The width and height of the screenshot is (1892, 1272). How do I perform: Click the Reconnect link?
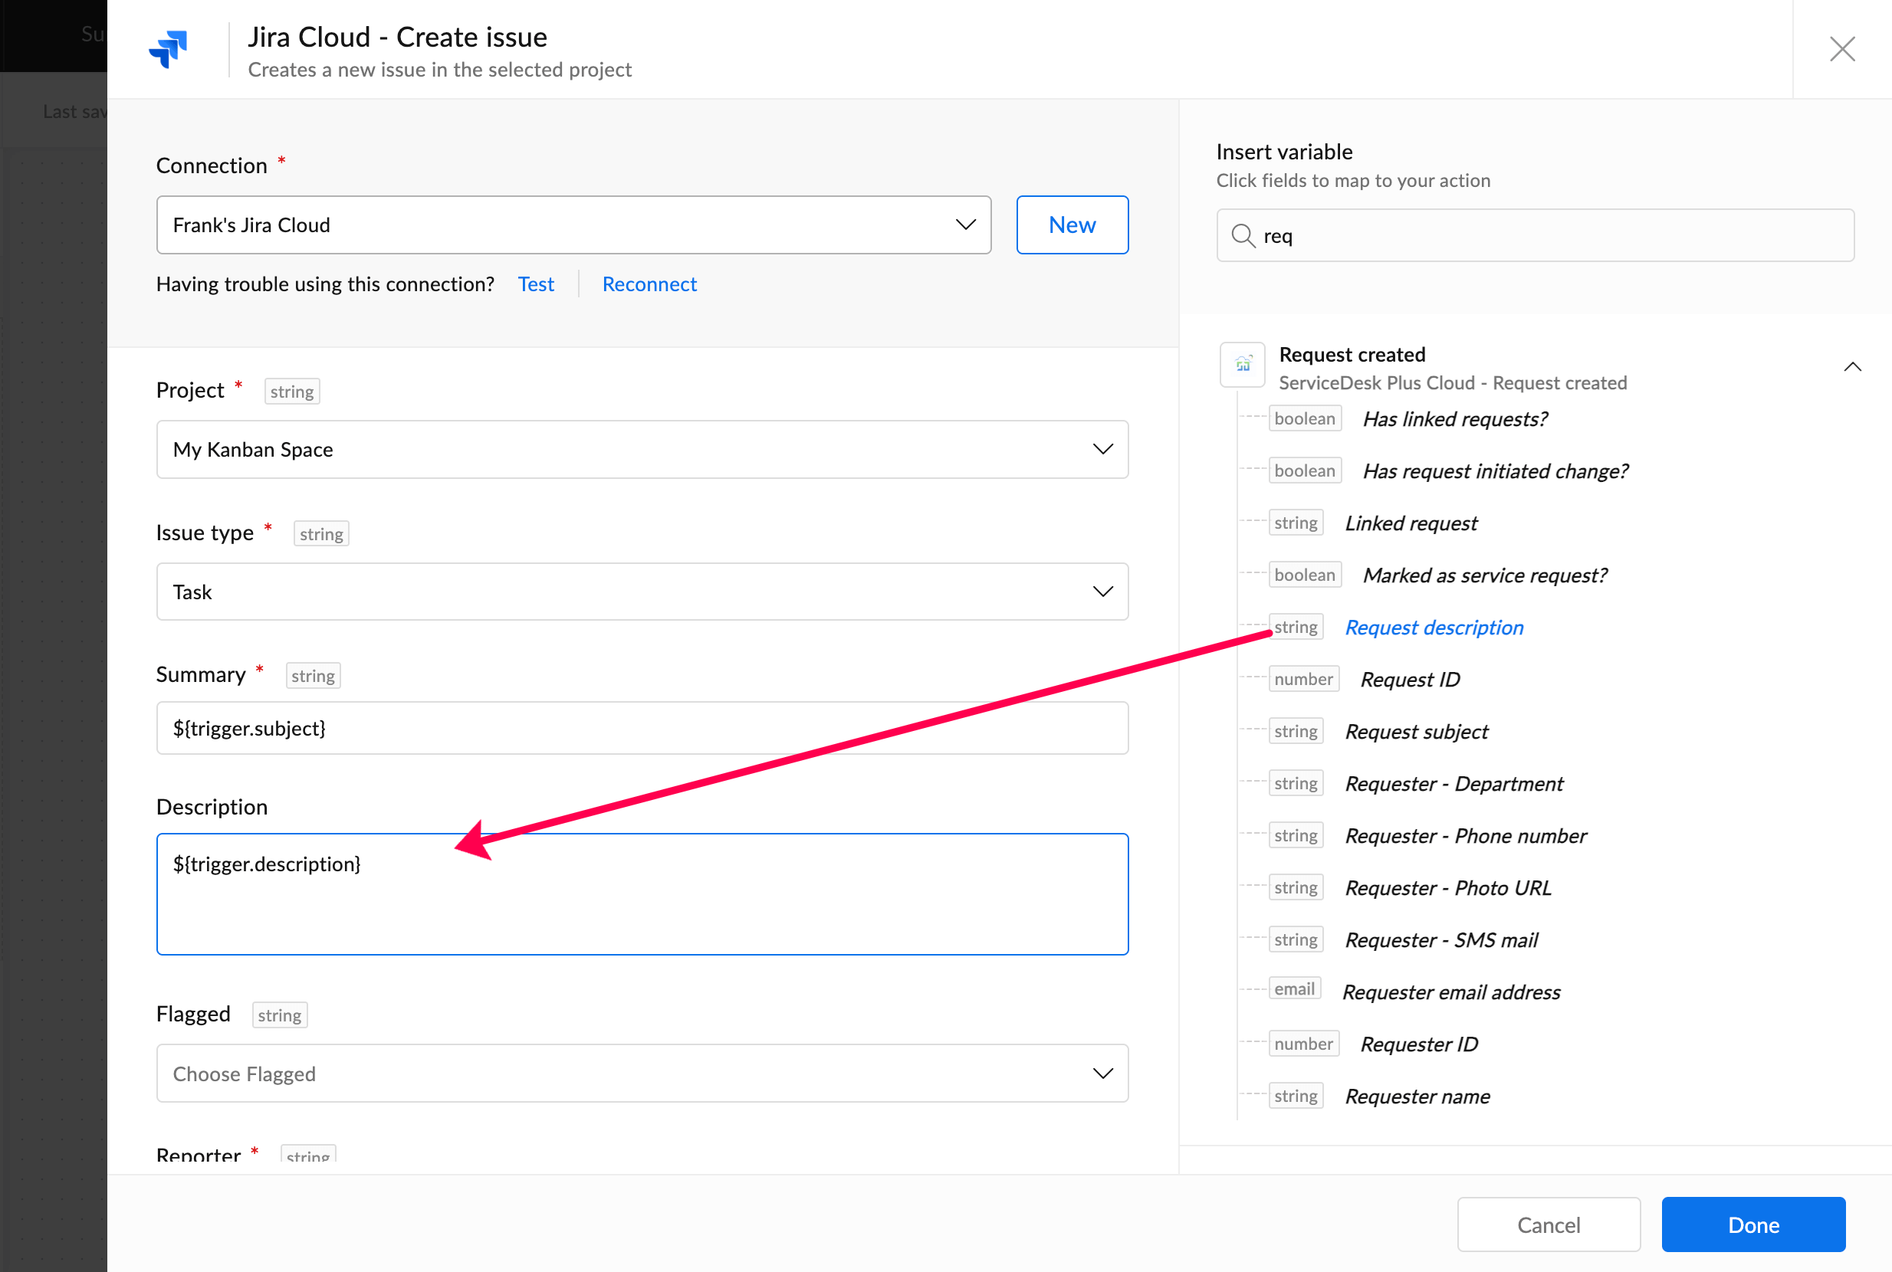click(x=649, y=284)
